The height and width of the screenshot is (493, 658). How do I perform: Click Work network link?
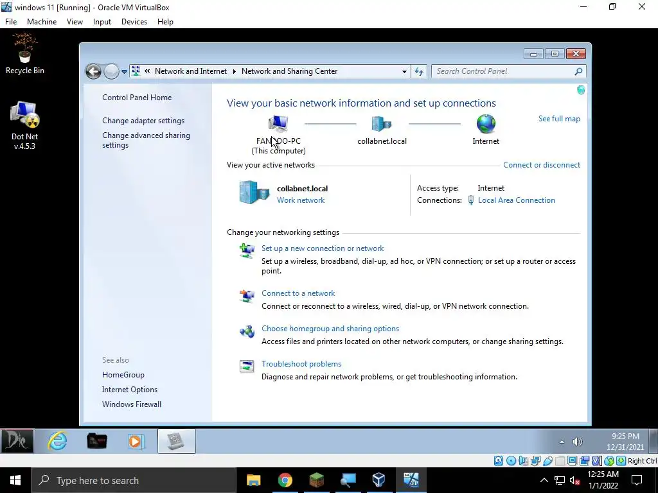[301, 200]
